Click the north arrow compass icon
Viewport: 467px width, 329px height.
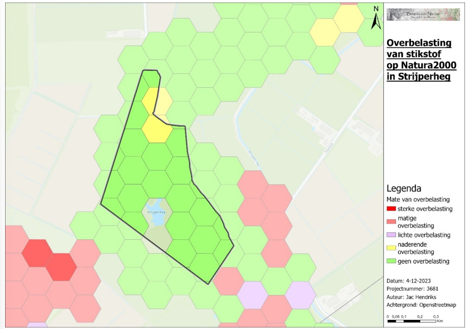point(376,18)
